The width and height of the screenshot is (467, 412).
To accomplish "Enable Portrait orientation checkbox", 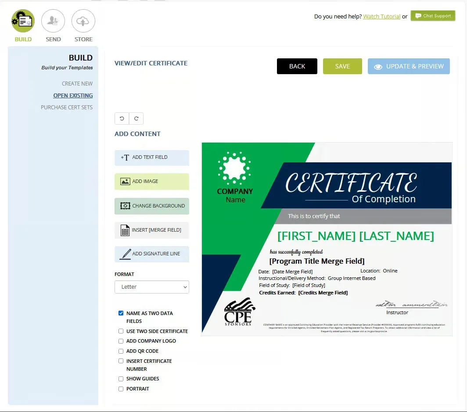I will (121, 389).
